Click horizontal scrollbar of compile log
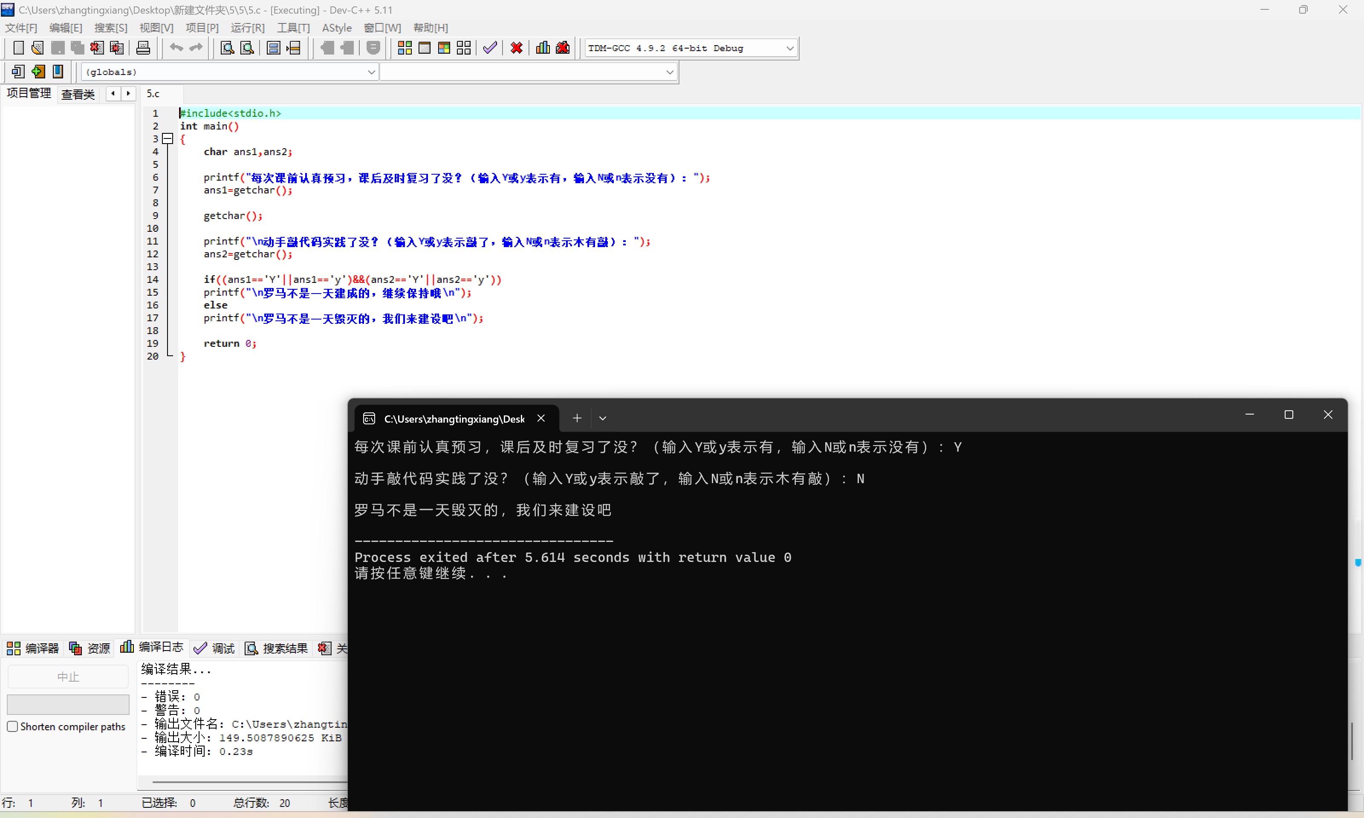Screen dimensions: 1364x818 click(x=248, y=782)
